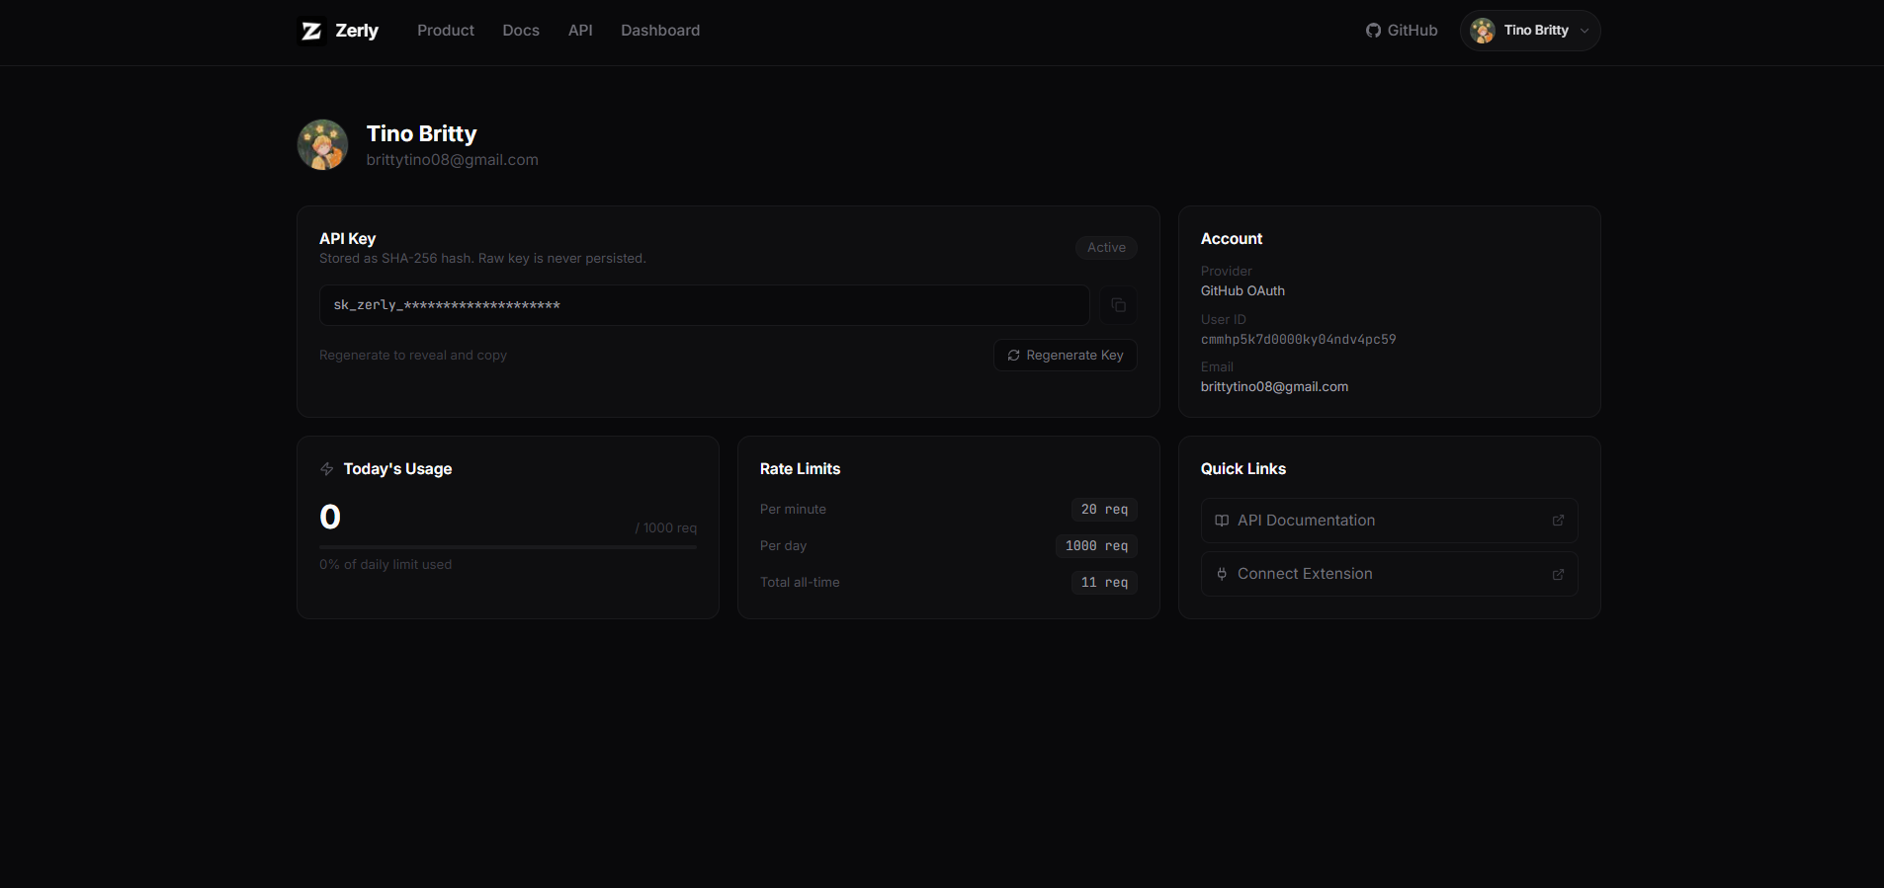Click the large 0 usage count

tap(330, 517)
